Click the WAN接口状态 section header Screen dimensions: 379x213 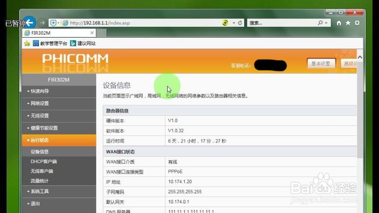[120, 152]
